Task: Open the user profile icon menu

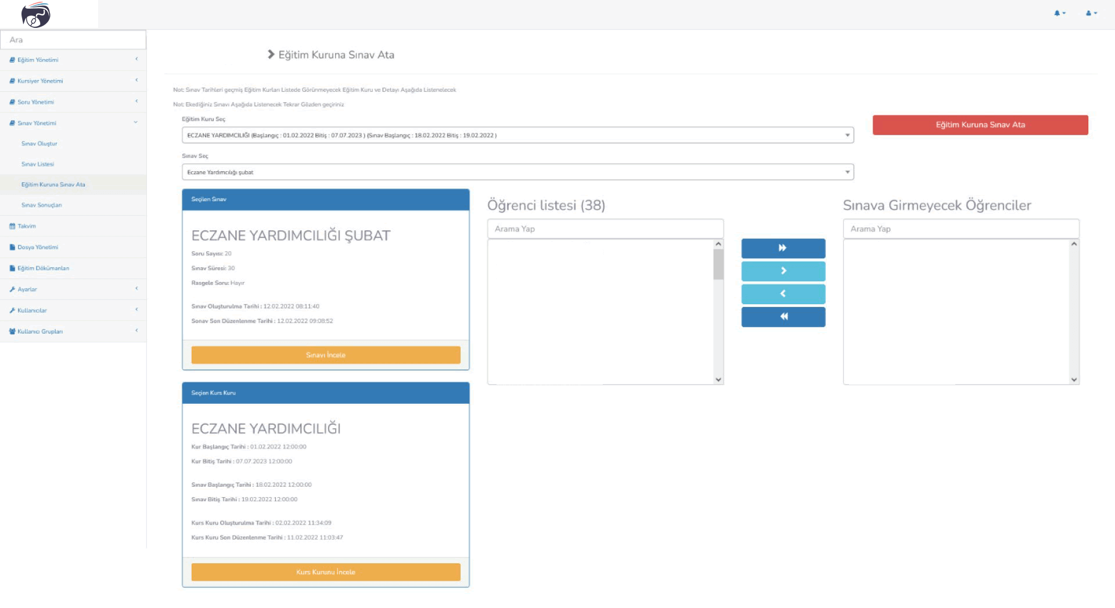Action: (x=1090, y=13)
